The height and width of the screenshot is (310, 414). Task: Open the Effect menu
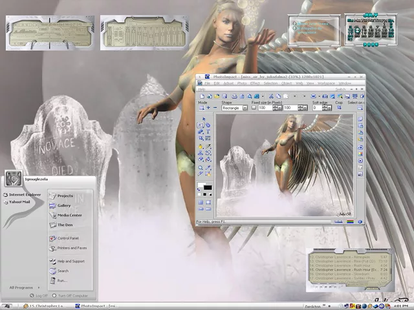(255, 83)
